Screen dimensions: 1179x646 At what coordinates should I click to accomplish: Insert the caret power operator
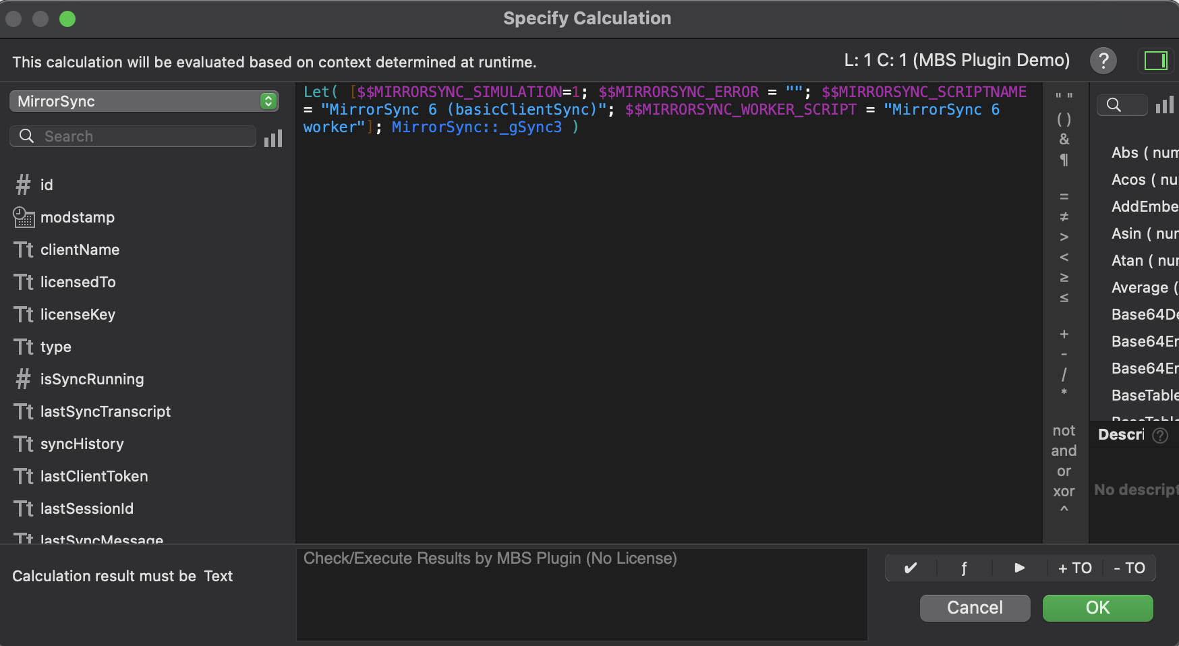tap(1064, 510)
